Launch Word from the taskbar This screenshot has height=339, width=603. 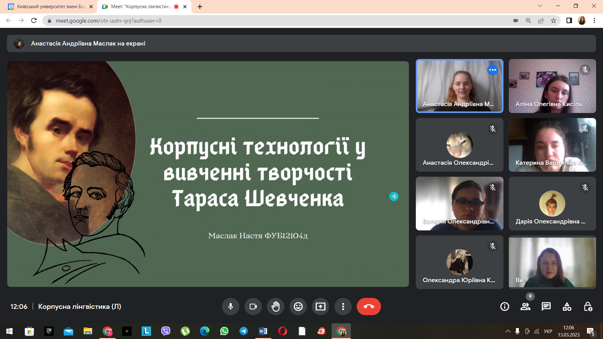click(263, 331)
